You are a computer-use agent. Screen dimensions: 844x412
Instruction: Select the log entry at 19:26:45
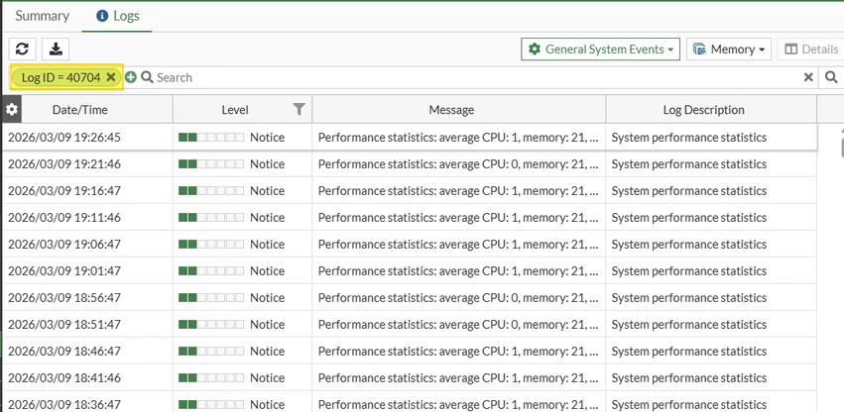pyautogui.click(x=410, y=137)
